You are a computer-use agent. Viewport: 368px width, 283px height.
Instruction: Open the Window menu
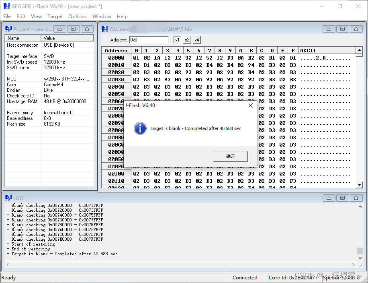point(102,16)
